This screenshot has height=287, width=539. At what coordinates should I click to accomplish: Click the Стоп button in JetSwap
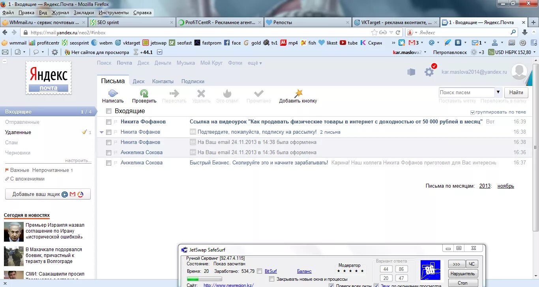click(x=463, y=283)
